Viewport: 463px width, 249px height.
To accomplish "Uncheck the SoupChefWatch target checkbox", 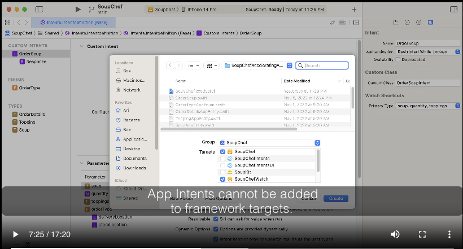I will coord(222,179).
